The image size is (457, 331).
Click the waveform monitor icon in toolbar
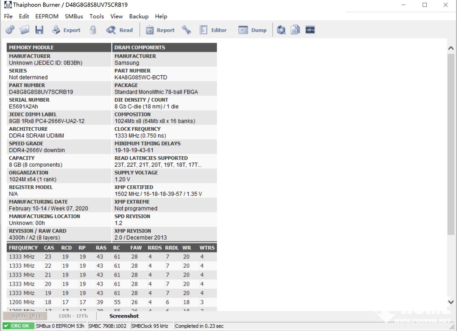click(x=310, y=30)
